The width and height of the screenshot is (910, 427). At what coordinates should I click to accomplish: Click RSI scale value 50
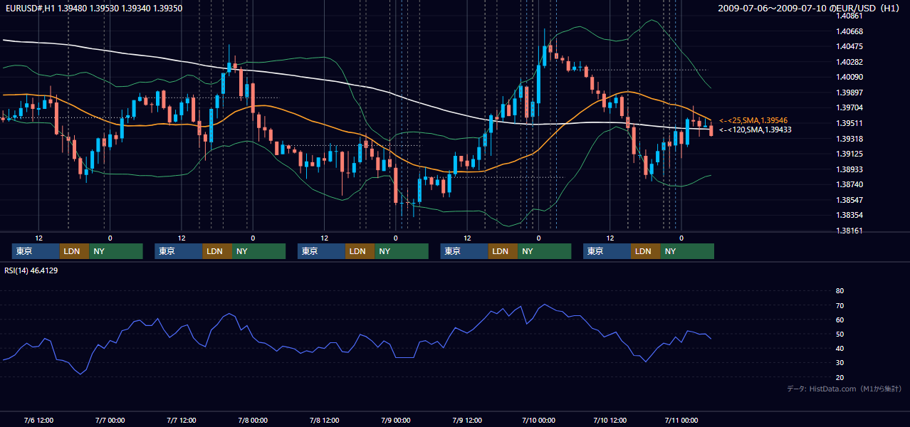pyautogui.click(x=840, y=334)
